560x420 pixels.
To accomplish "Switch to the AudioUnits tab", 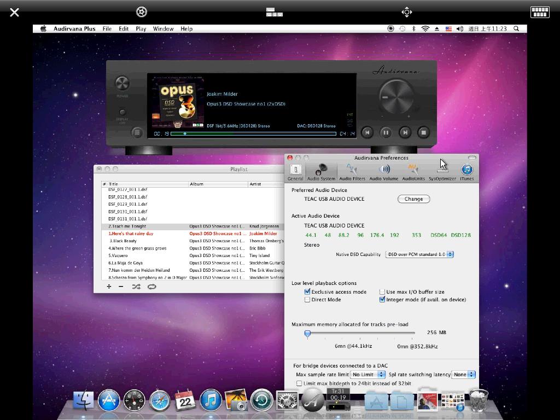I will point(413,172).
